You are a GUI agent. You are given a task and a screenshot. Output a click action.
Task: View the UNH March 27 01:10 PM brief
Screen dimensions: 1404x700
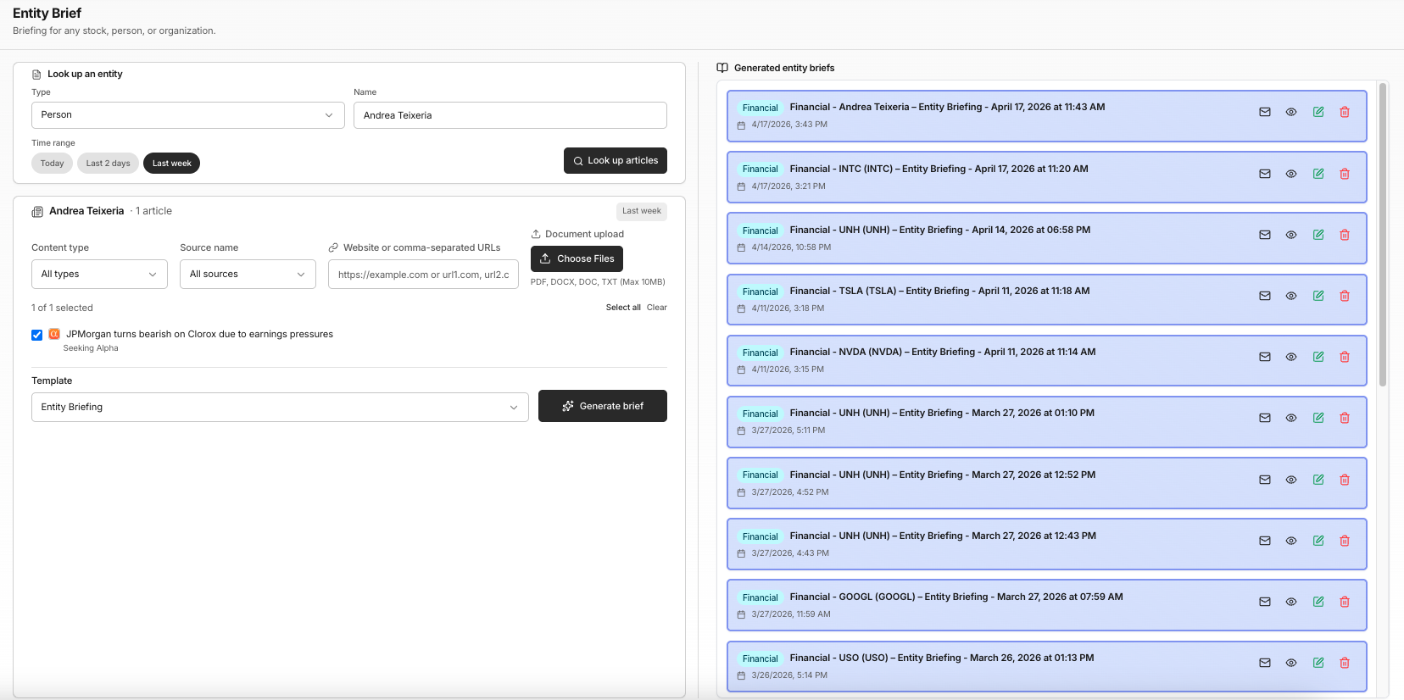[x=1291, y=418]
